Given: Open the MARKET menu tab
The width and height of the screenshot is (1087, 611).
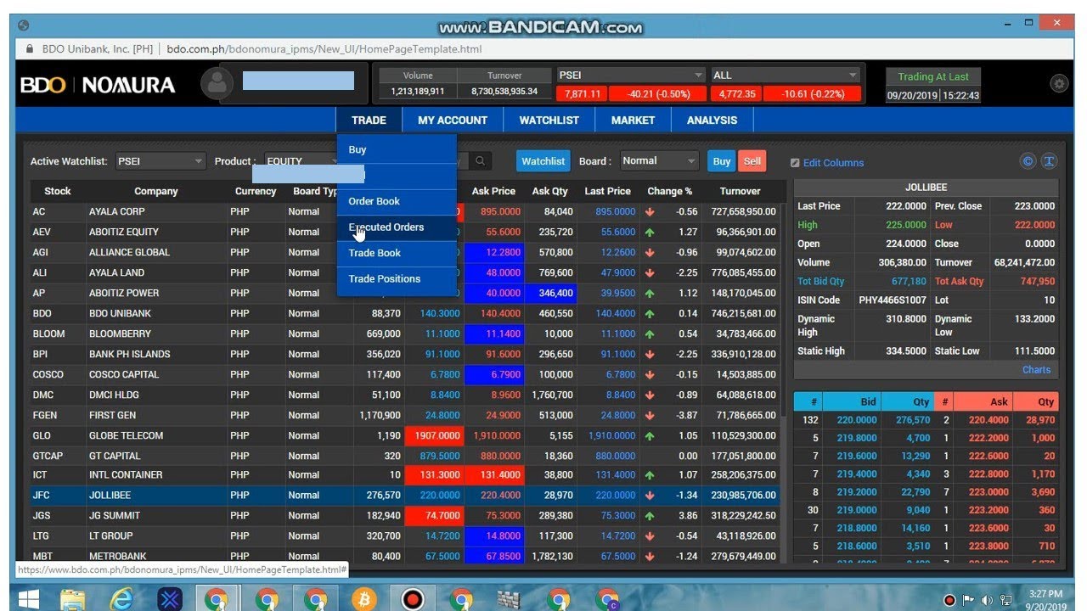Looking at the screenshot, I should click(634, 121).
